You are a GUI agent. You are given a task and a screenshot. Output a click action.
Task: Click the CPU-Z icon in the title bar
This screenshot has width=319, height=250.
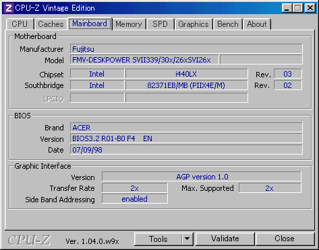coord(8,8)
